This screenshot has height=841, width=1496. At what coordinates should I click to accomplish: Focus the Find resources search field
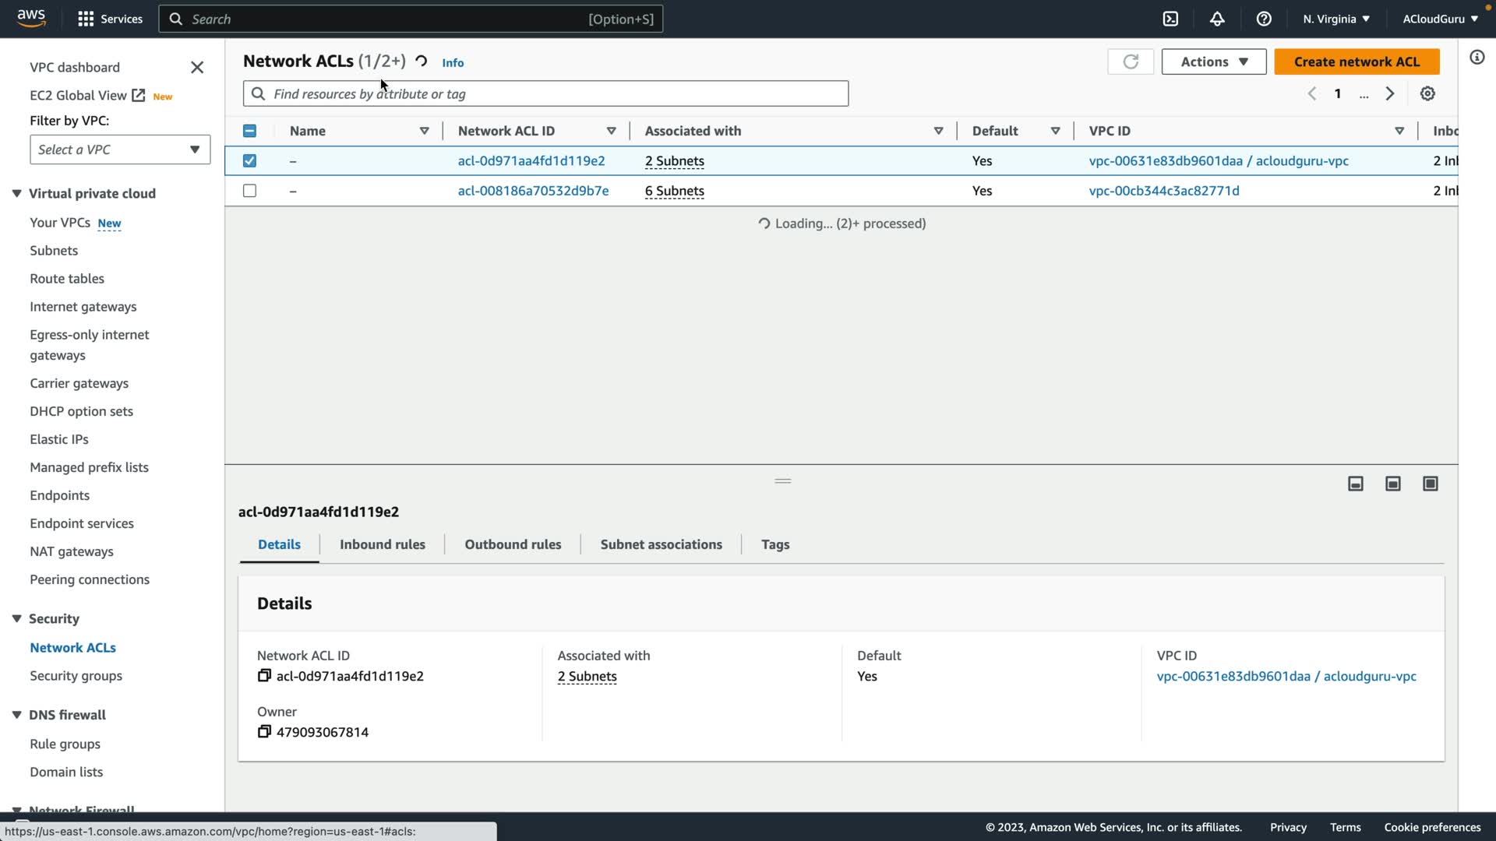(545, 93)
